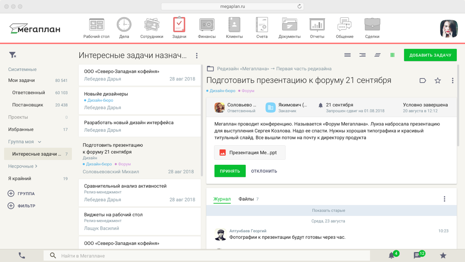Open the Сделки briefcase icon
Image resolution: width=465 pixels, height=262 pixels.
pos(372,24)
